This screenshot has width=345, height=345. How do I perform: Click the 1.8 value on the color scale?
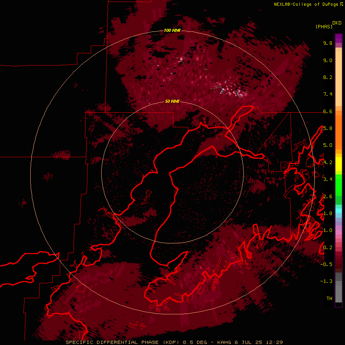328,214
